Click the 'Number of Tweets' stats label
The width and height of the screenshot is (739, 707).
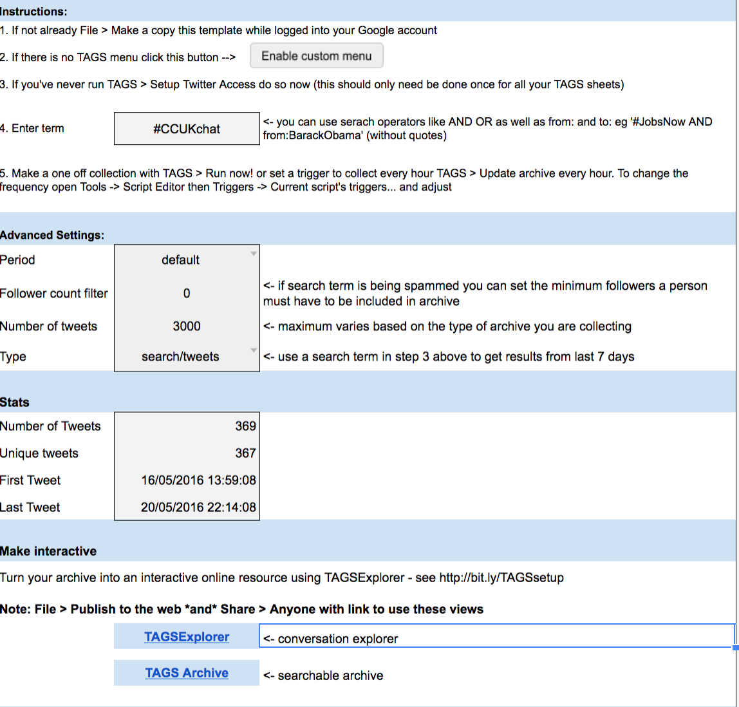[x=50, y=426]
